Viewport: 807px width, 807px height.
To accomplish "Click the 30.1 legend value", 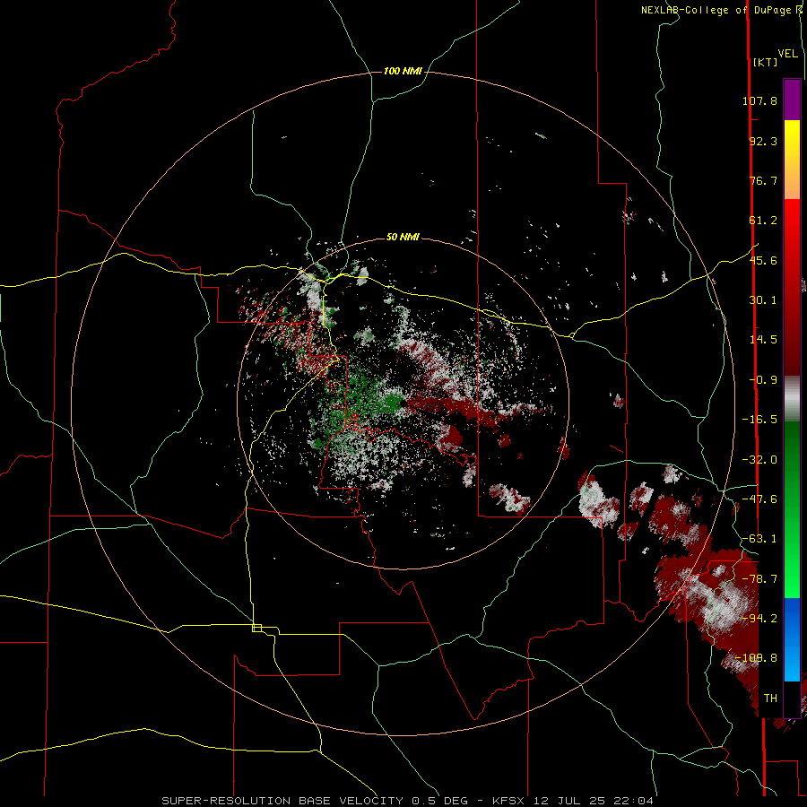I will [763, 300].
